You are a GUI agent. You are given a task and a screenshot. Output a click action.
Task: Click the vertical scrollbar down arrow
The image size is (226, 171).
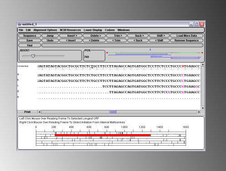[203, 108]
